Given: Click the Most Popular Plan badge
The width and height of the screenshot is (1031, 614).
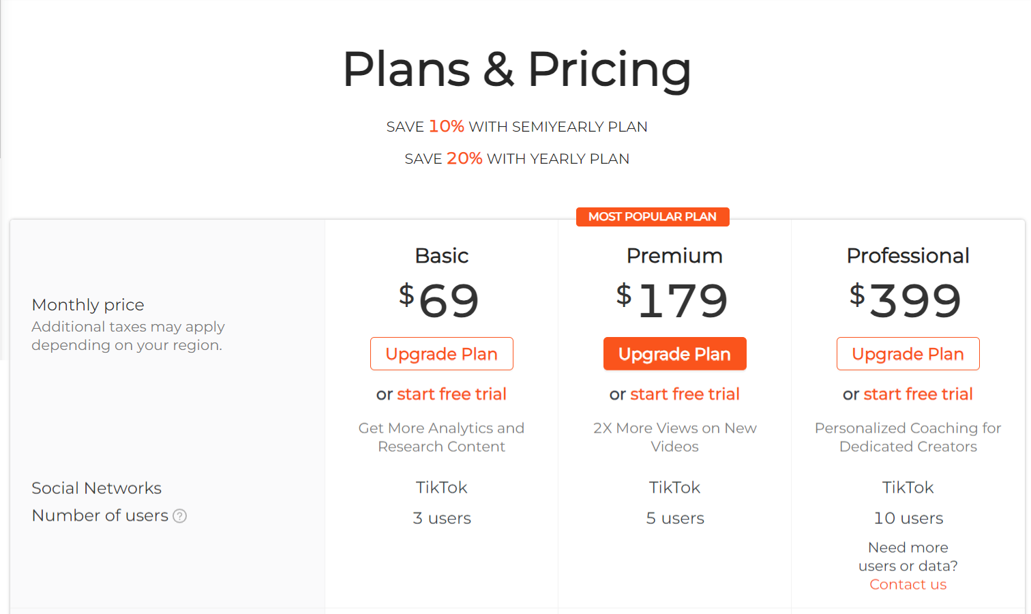Looking at the screenshot, I should [x=652, y=217].
